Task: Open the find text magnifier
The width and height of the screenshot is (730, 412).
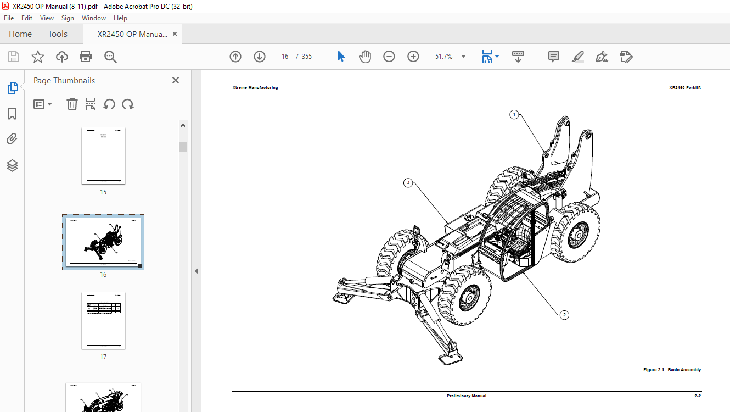Action: 110,57
